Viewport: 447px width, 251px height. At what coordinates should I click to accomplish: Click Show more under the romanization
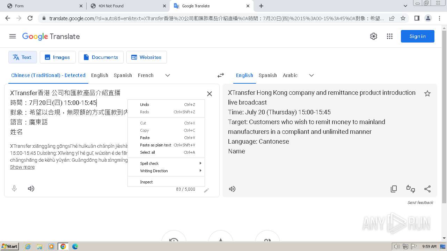pos(22,167)
